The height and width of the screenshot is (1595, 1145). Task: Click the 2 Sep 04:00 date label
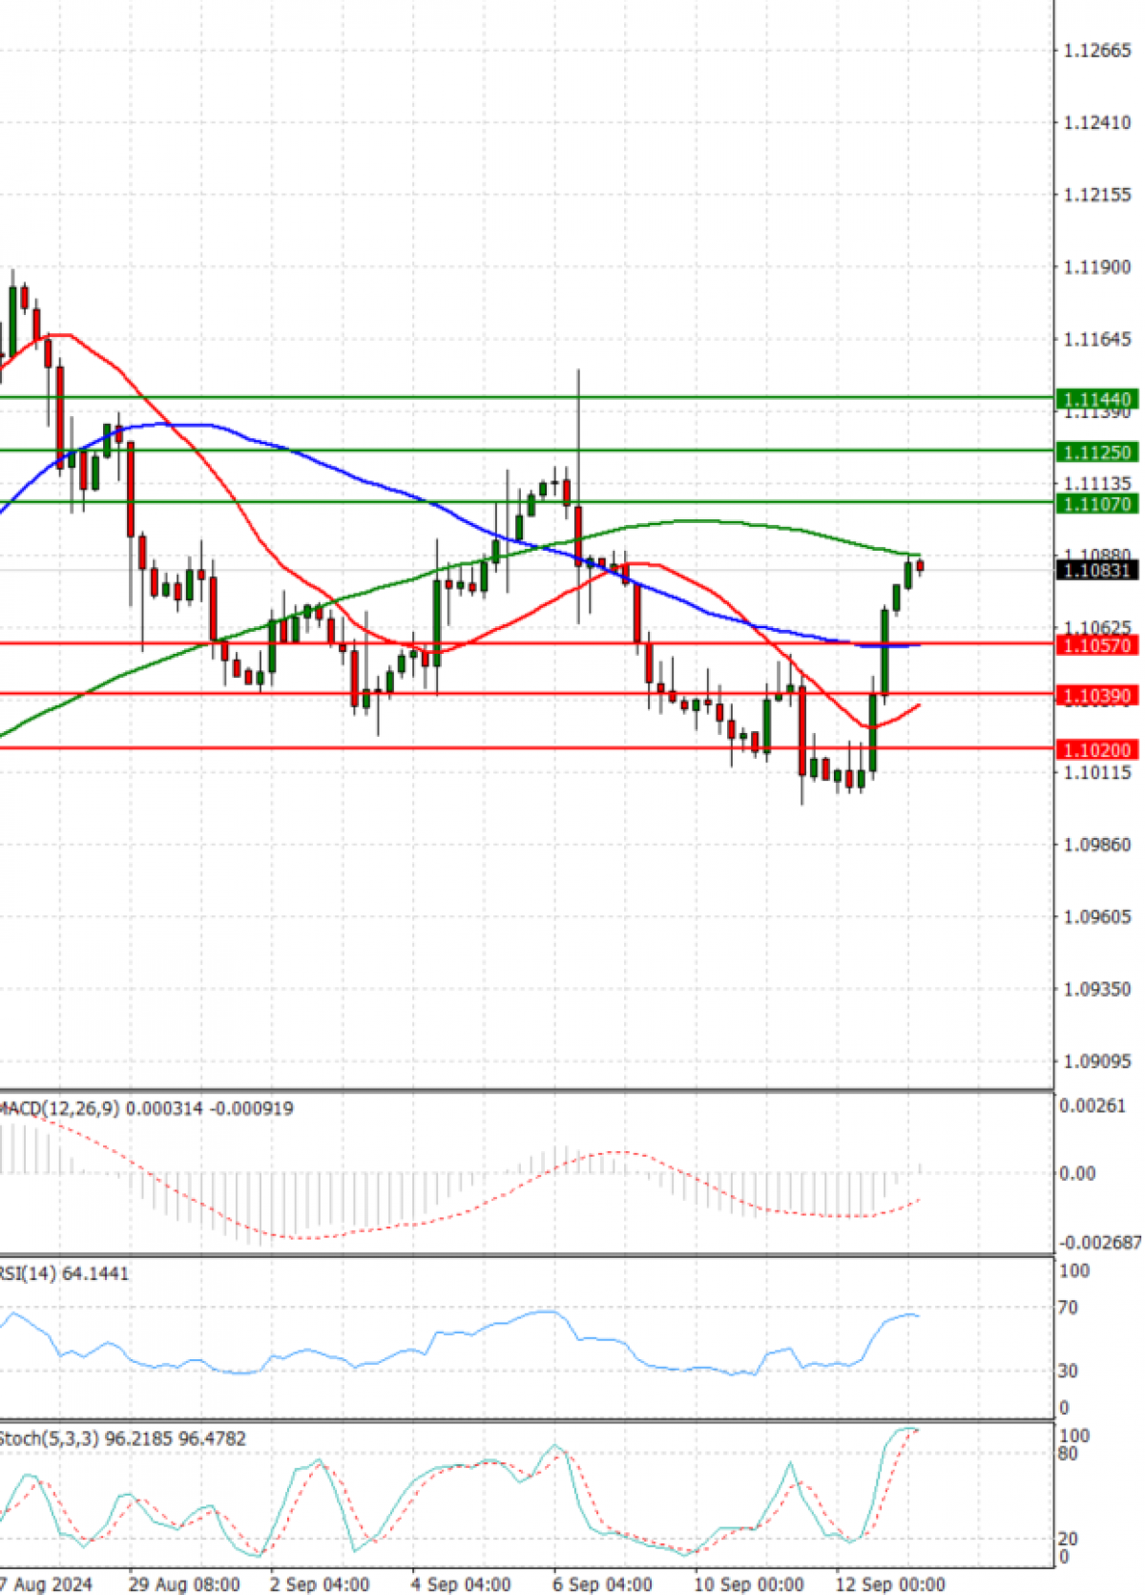[x=320, y=1584]
